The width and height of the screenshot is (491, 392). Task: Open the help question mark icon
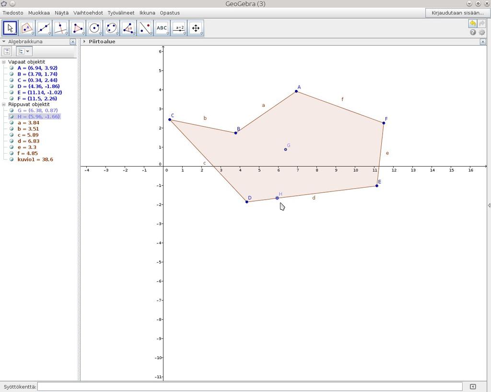[x=473, y=32]
